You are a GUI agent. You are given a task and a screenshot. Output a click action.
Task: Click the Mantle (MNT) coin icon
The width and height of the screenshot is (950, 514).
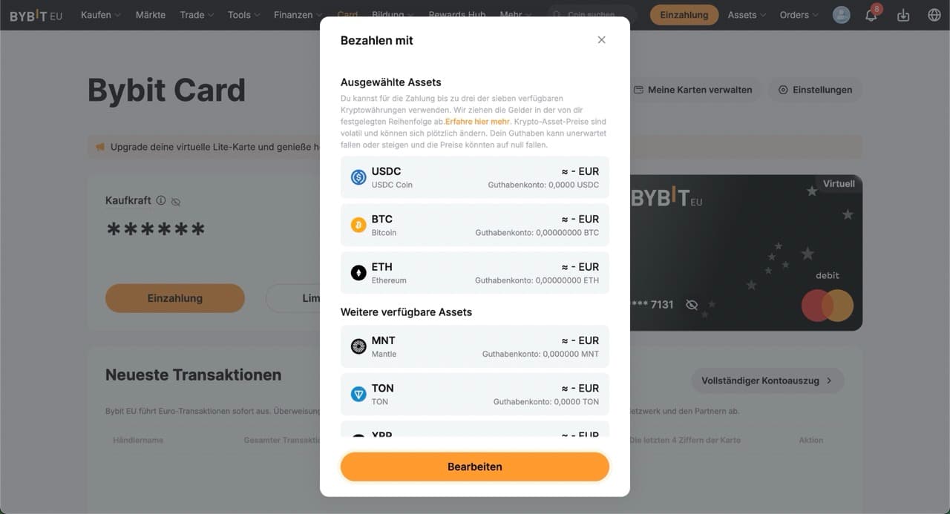(357, 345)
